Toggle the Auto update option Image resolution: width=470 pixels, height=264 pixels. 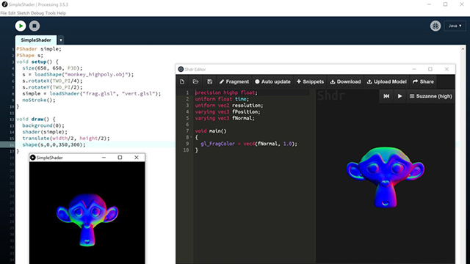(x=272, y=81)
